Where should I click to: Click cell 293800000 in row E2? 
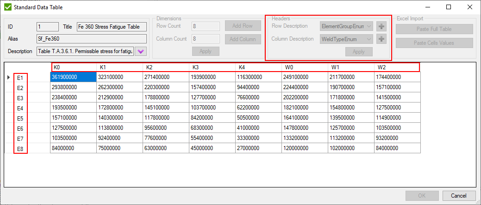click(x=73, y=88)
